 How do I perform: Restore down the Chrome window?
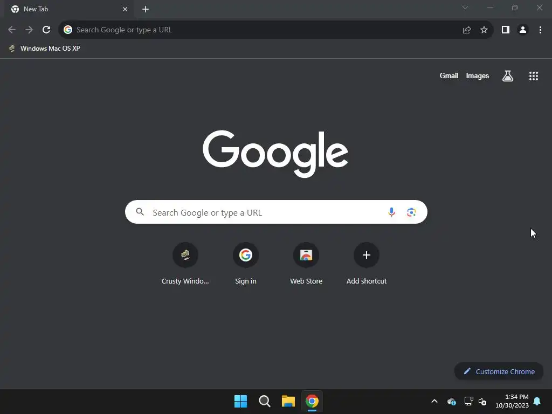point(515,8)
